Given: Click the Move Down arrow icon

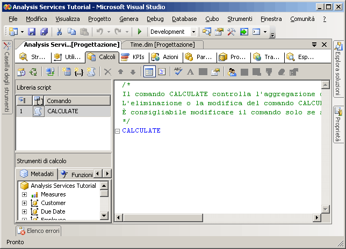Looking at the screenshot, I should (133, 72).
